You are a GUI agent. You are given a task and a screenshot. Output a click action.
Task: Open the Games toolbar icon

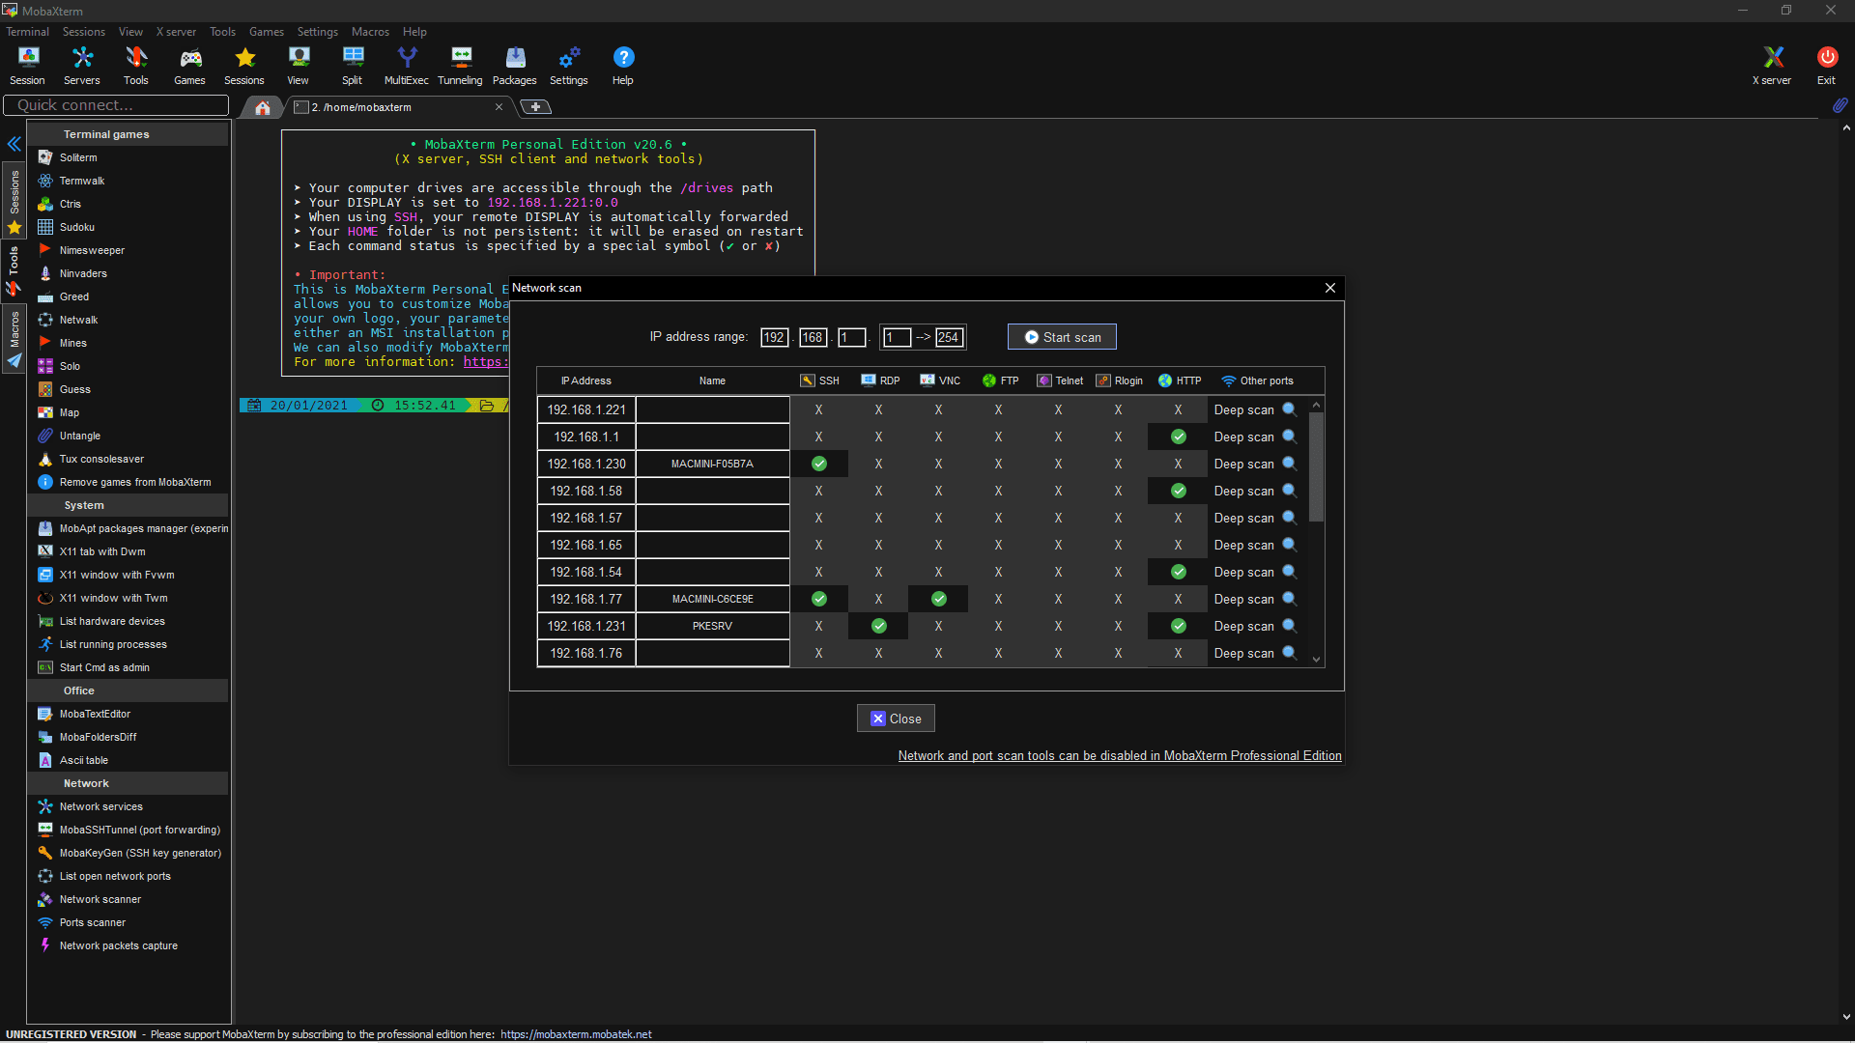[189, 66]
